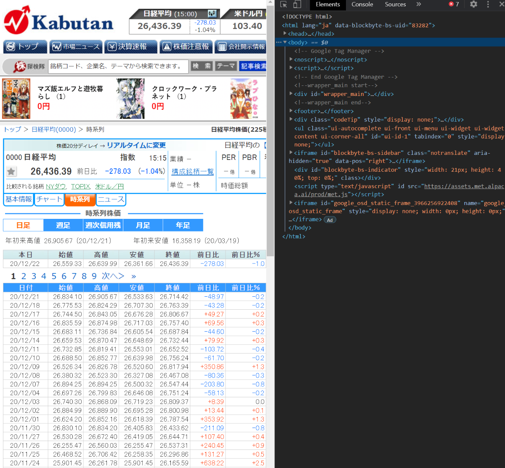Image resolution: width=505 pixels, height=468 pixels.
Task: Click the stock search input field
Action: click(118, 66)
